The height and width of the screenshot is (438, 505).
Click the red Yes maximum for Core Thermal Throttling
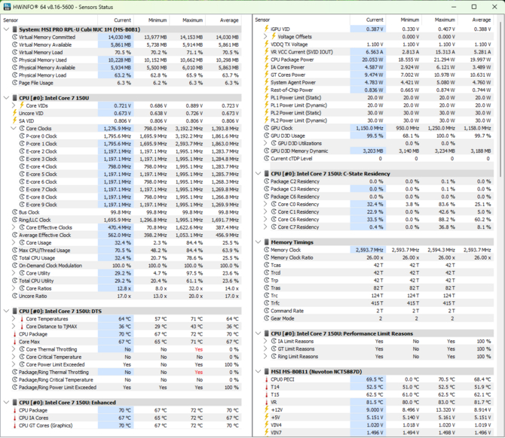(x=199, y=349)
